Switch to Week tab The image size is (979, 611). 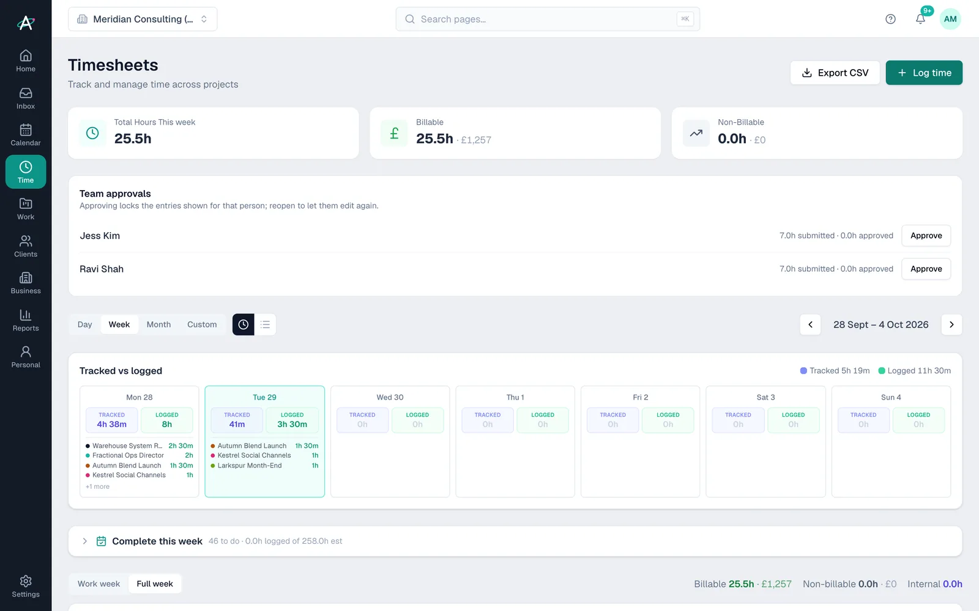click(x=119, y=324)
